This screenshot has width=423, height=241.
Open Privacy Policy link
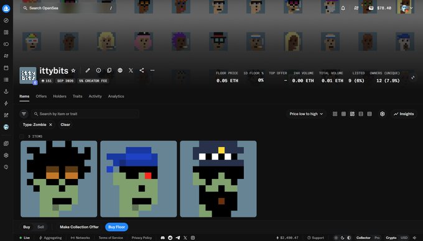coord(142,238)
